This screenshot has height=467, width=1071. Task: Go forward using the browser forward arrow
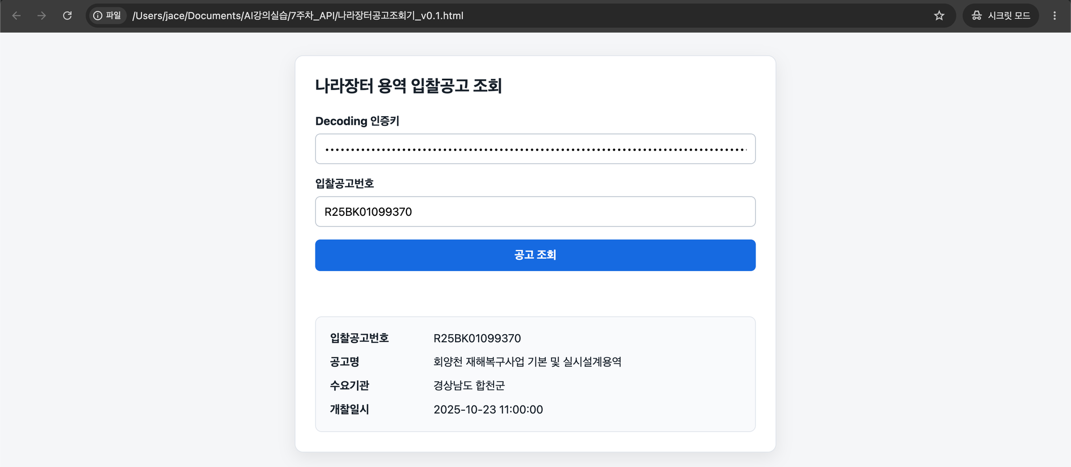42,16
